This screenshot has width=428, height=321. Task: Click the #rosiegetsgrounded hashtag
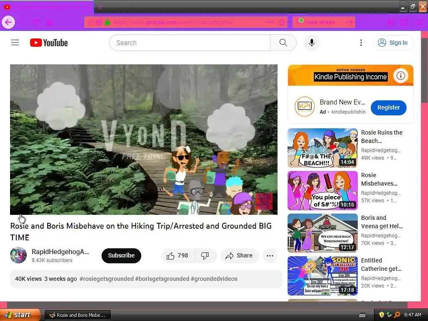[x=107, y=279]
